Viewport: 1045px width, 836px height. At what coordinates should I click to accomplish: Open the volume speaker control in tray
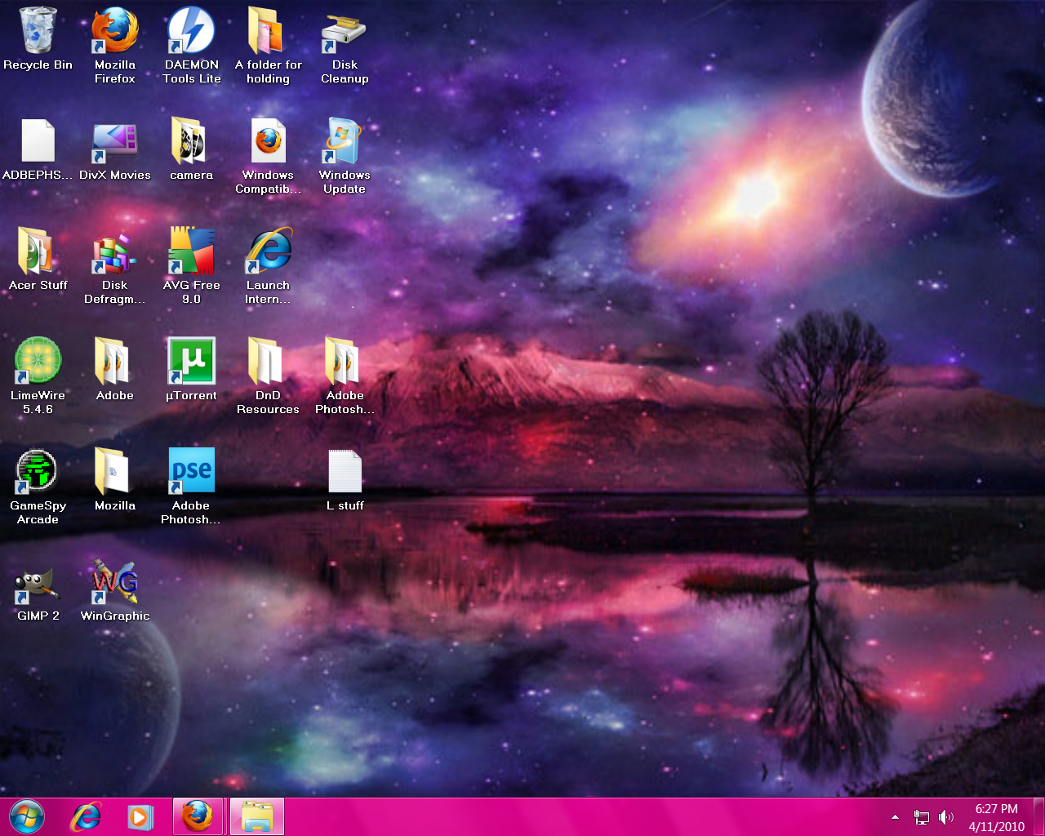click(x=946, y=816)
